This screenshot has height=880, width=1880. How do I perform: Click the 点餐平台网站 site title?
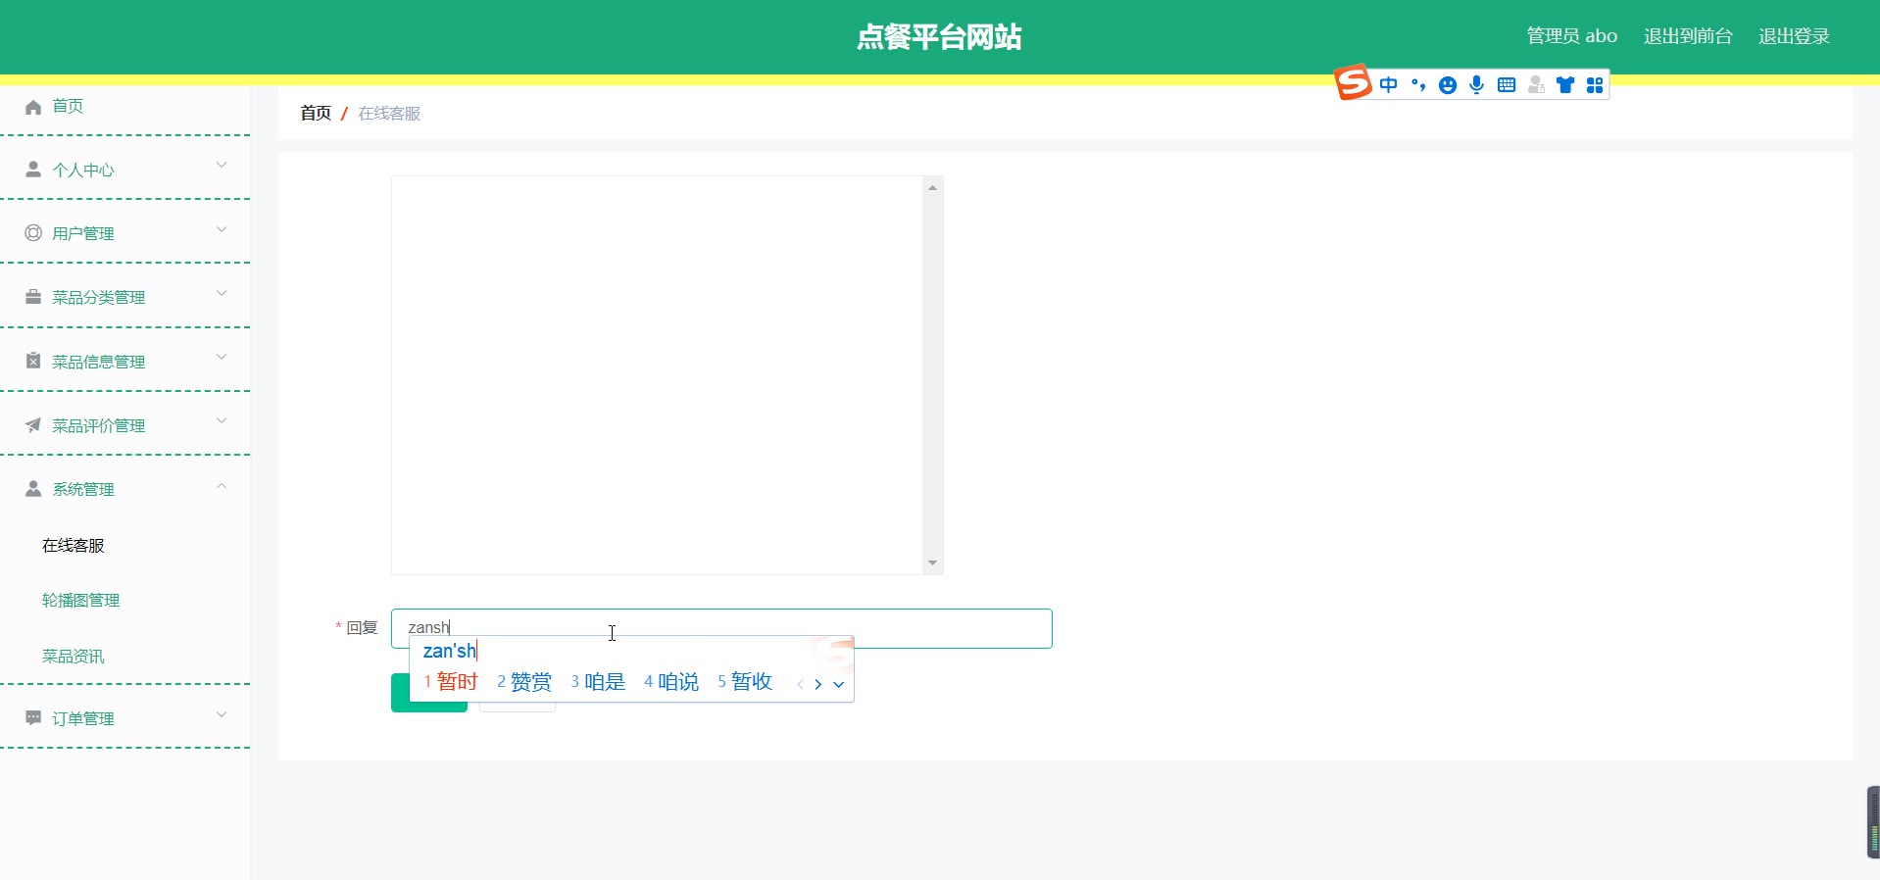click(x=939, y=37)
